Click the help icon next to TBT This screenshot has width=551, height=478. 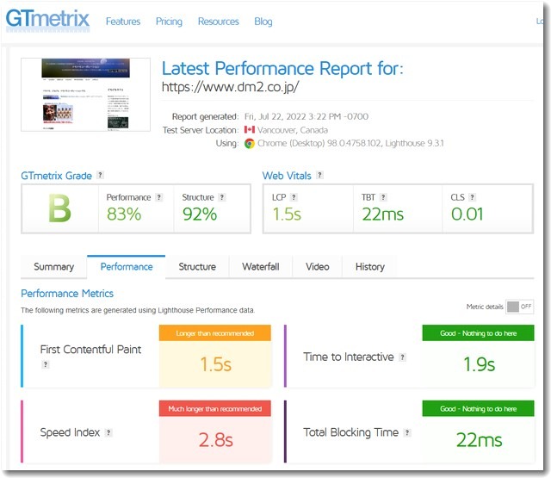[383, 197]
